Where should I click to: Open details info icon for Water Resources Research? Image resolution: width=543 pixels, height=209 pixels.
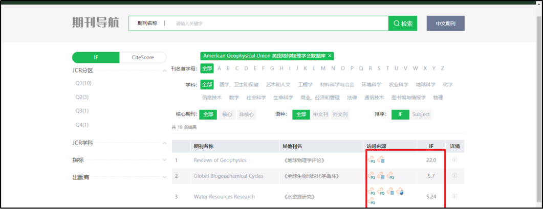click(454, 196)
